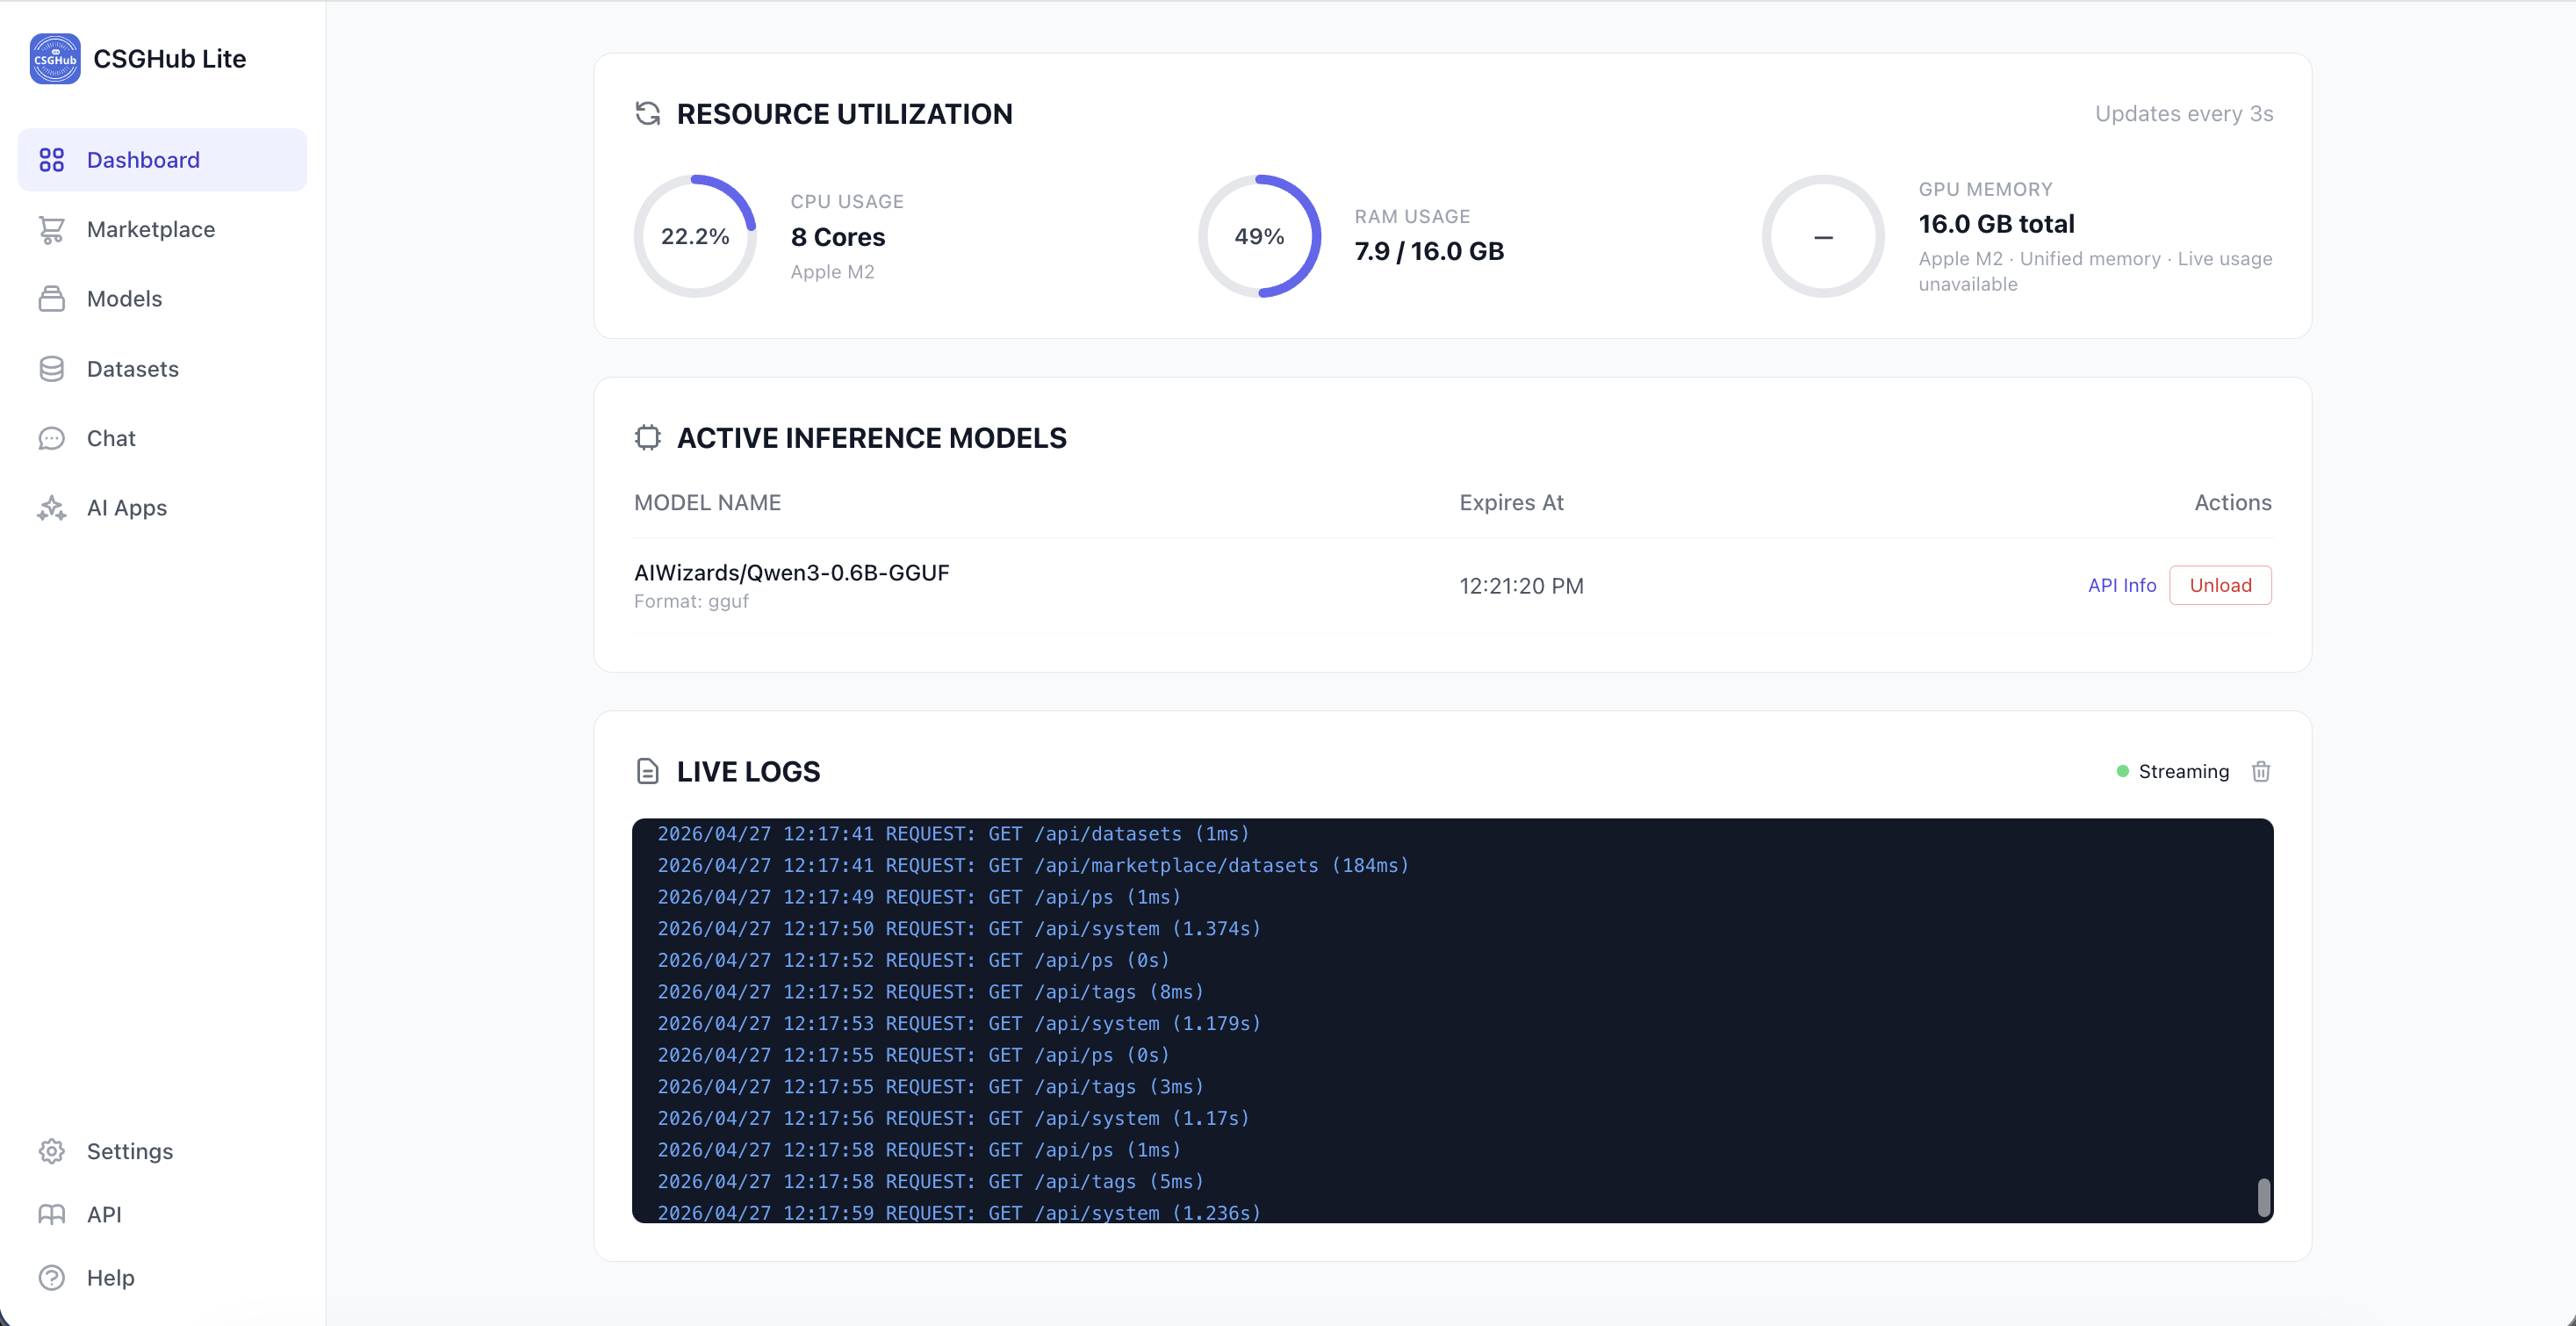Click the RESOURCE UTILIZATION heading
The height and width of the screenshot is (1326, 2576).
click(844, 114)
